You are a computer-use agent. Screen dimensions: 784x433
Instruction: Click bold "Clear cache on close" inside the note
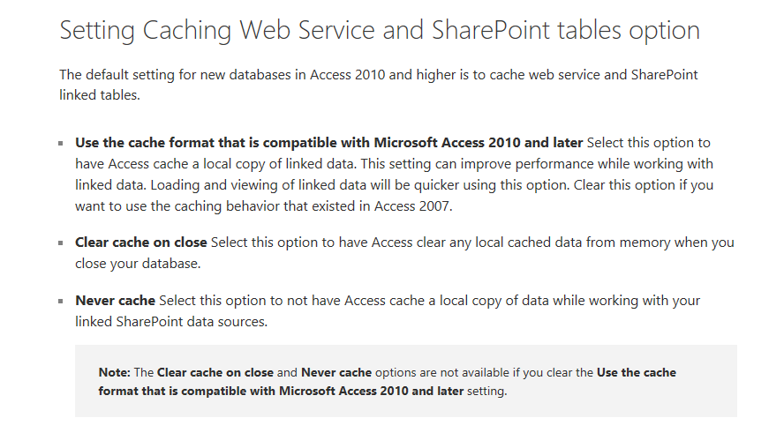215,372
